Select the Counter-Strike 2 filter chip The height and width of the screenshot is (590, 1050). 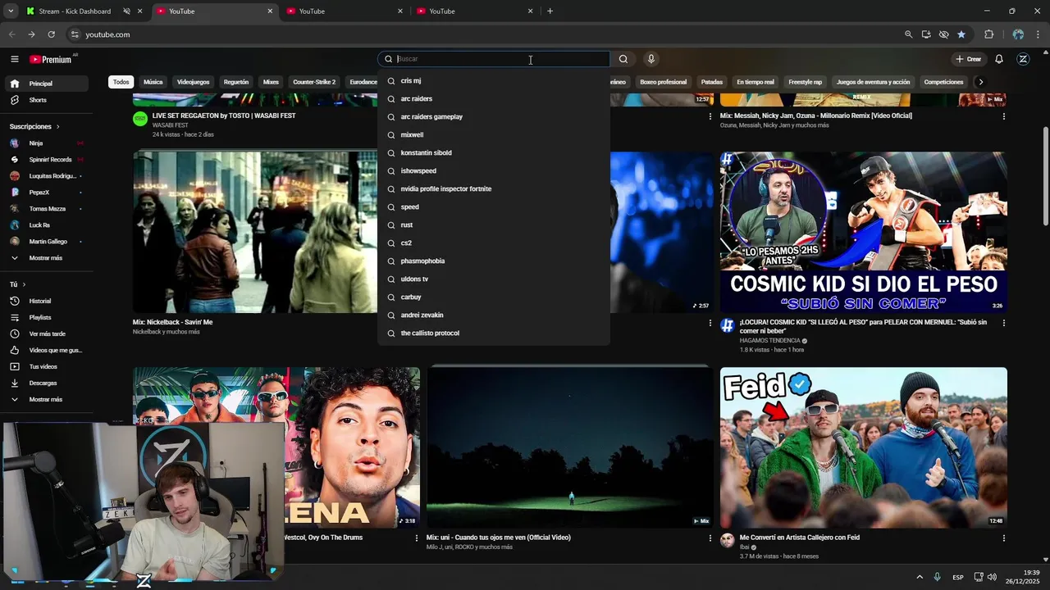(314, 82)
